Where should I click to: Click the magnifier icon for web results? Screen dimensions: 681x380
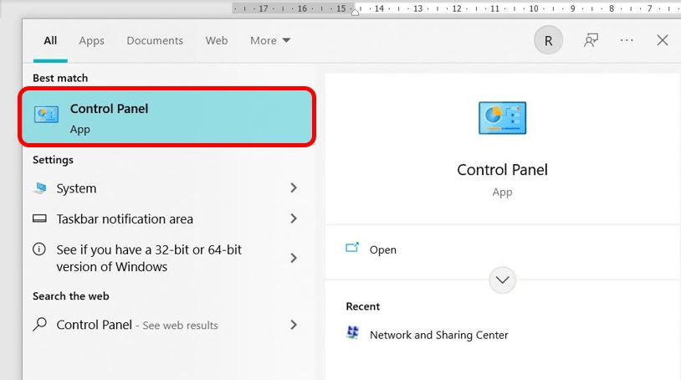39,325
